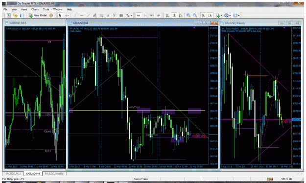This screenshot has width=306, height=183.
Task: Switch to Candlesticks display
Action: 174,15
